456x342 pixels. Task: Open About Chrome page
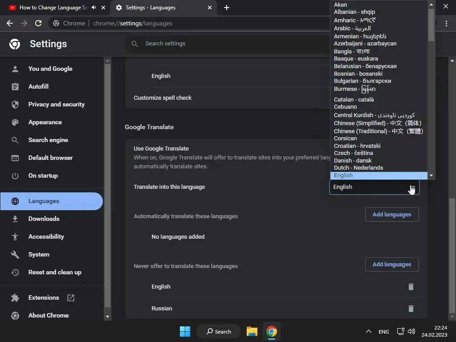coord(49,316)
